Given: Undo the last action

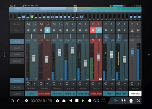Looking at the screenshot, I should 12,101.
